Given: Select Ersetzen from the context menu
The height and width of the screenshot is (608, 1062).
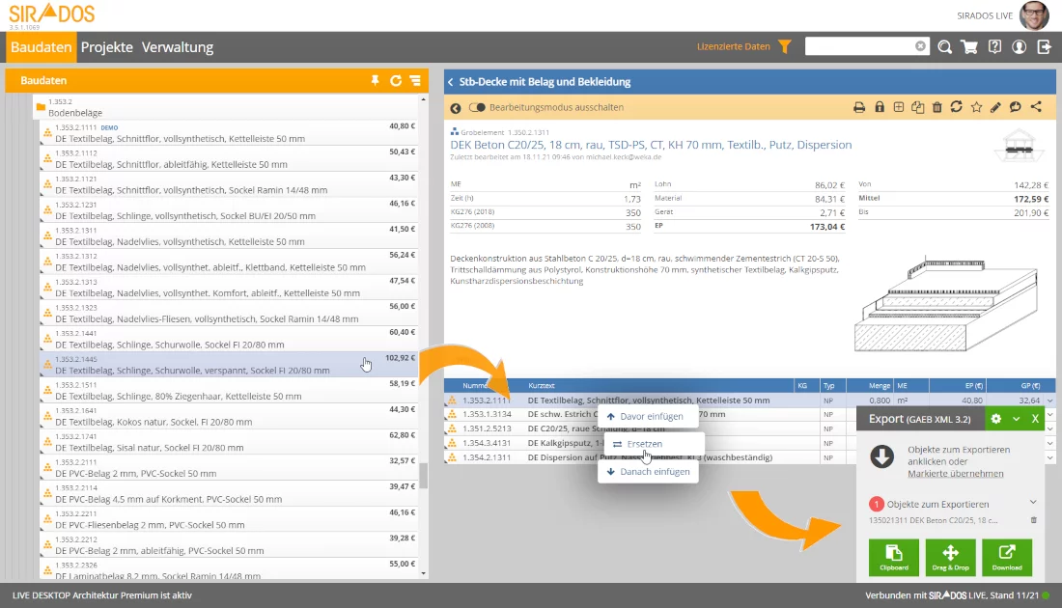Looking at the screenshot, I should (644, 444).
